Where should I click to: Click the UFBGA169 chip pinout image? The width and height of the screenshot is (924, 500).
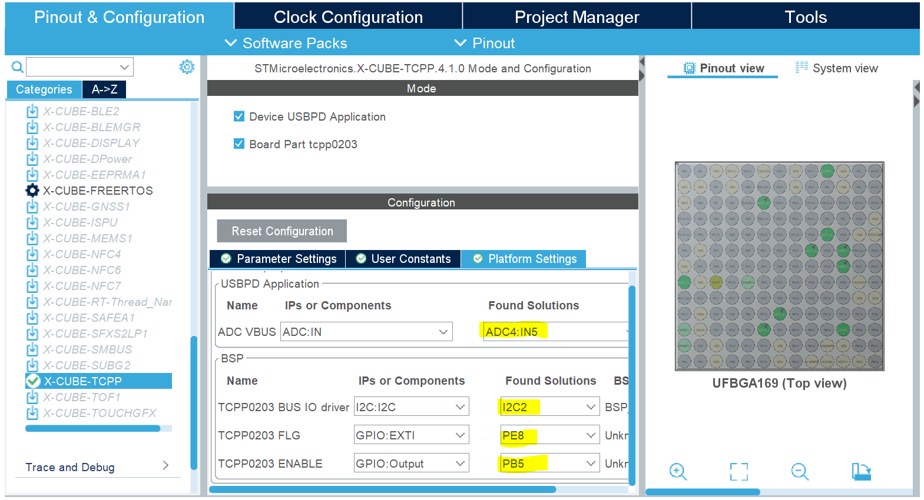click(779, 266)
